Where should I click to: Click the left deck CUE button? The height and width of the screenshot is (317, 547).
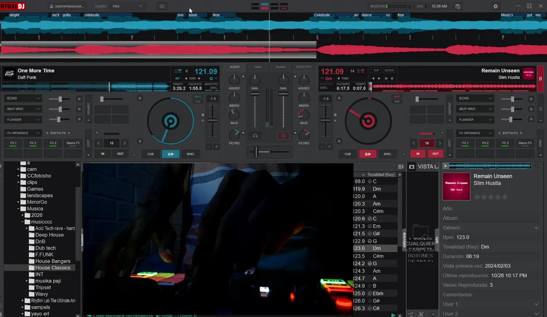click(x=150, y=154)
